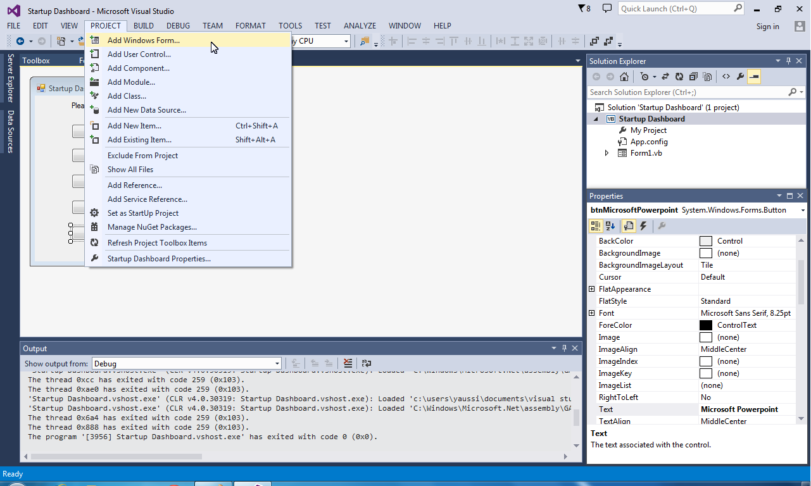Click the Quick Launch magnifier icon
Viewport: 811px width, 486px height.
(738, 8)
